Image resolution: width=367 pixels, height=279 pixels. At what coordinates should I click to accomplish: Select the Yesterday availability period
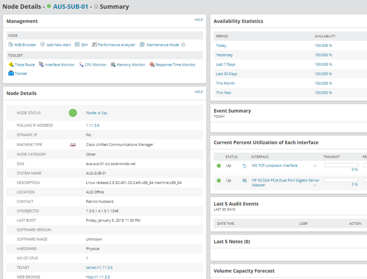coord(224,55)
